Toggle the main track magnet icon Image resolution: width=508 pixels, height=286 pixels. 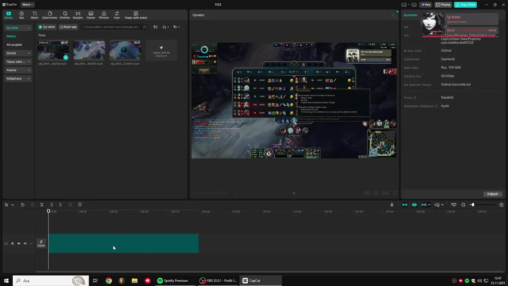(405, 205)
